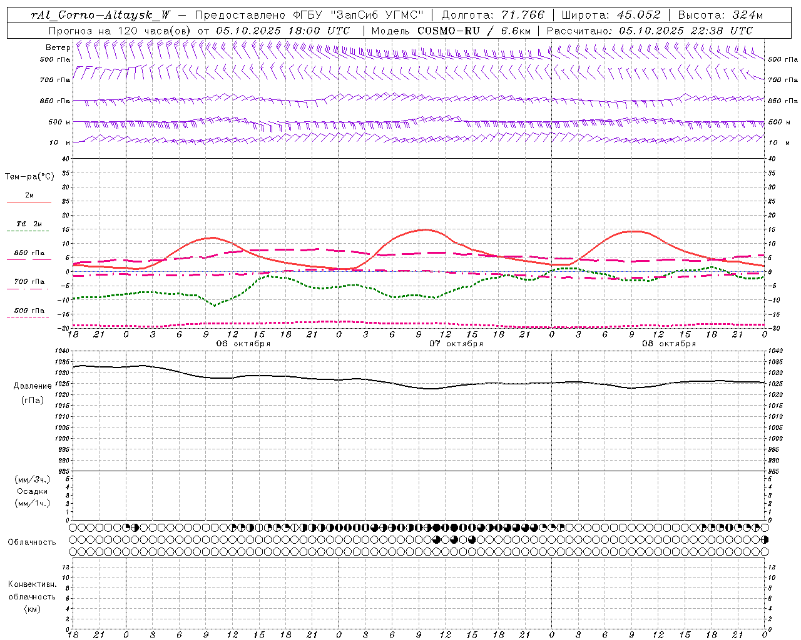Screen dimensions: 801x640
Task: Click 1040 on the left pressure axis
Action: [x=63, y=351]
